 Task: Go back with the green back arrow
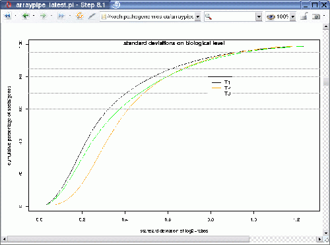click(x=26, y=16)
